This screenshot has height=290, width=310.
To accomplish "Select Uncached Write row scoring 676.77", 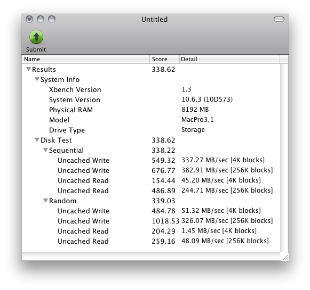I will 151,170.
